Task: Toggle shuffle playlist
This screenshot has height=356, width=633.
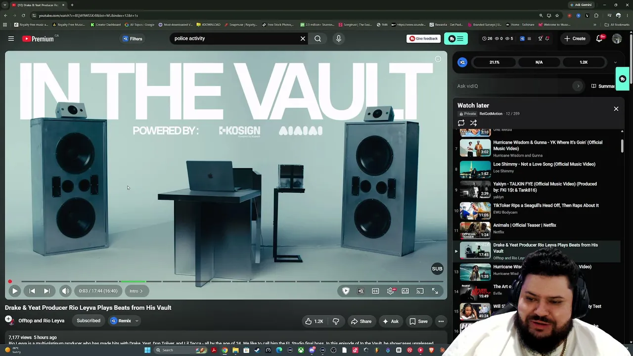Action: 473,123
